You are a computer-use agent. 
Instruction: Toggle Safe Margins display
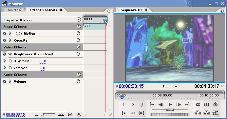(x=207, y=104)
